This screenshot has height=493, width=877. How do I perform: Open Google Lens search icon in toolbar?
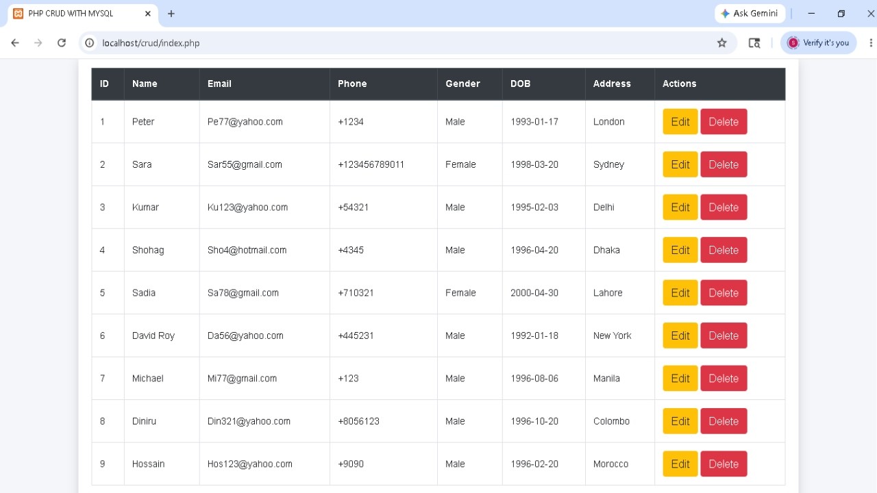[x=754, y=42]
